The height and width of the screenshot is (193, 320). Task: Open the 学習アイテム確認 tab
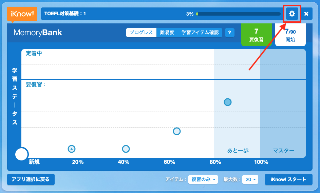(x=200, y=33)
